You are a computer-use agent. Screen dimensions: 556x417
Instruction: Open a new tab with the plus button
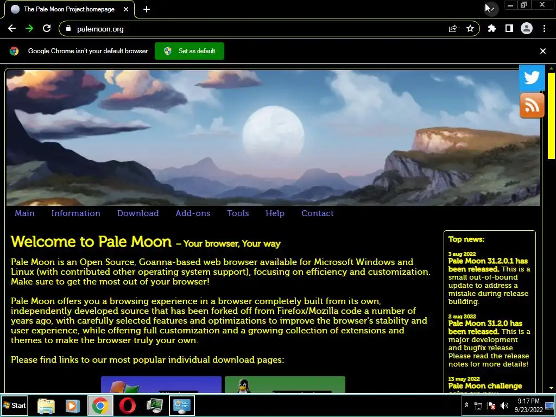click(x=147, y=9)
